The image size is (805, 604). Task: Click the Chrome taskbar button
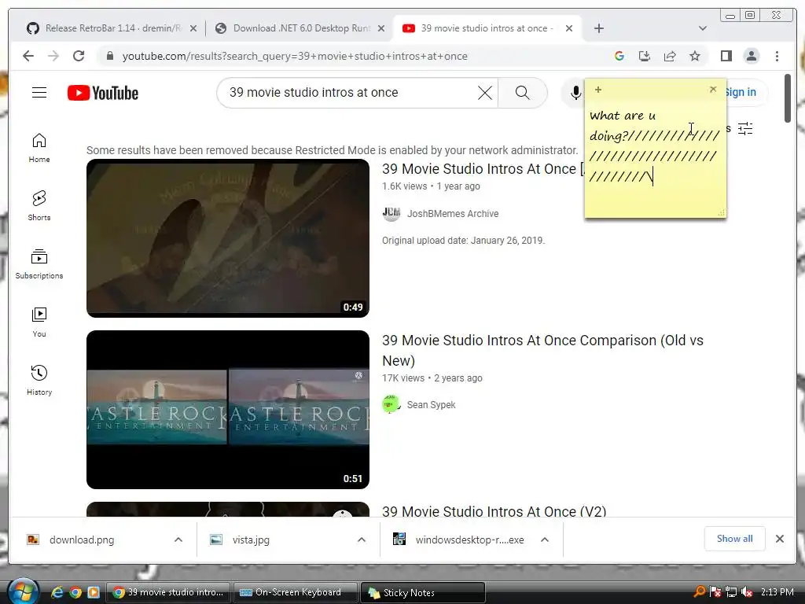pos(168,592)
